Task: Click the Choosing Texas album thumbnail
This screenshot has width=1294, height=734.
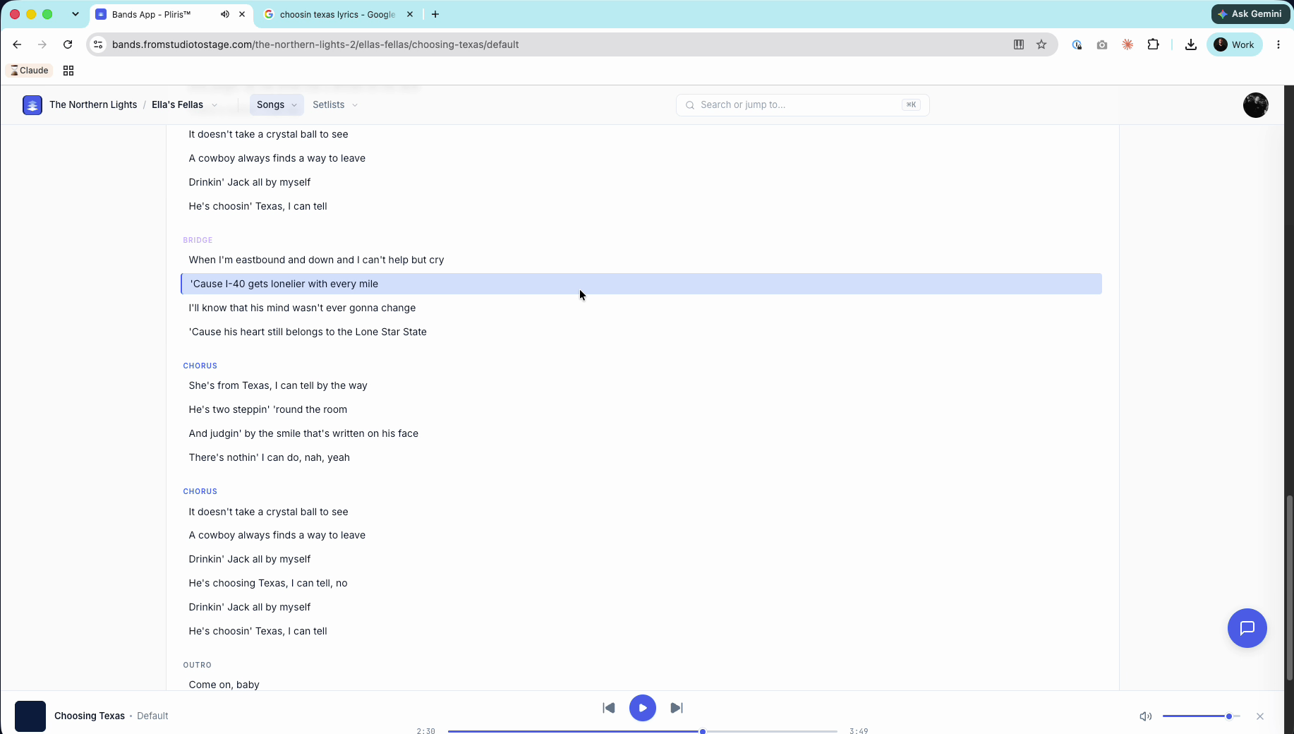Action: [x=30, y=716]
